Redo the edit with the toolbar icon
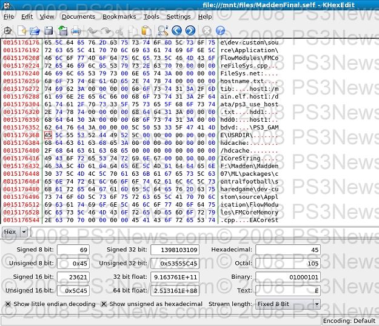This screenshot has height=326, width=379. coord(106,31)
